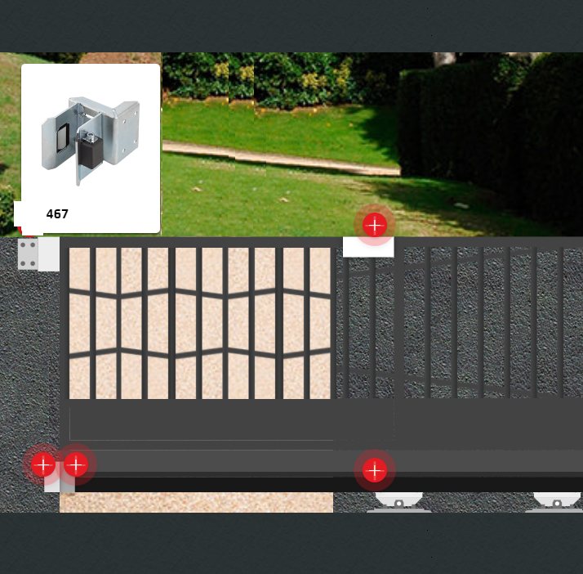Click the metal mounting plate with four holes

pyautogui.click(x=28, y=254)
